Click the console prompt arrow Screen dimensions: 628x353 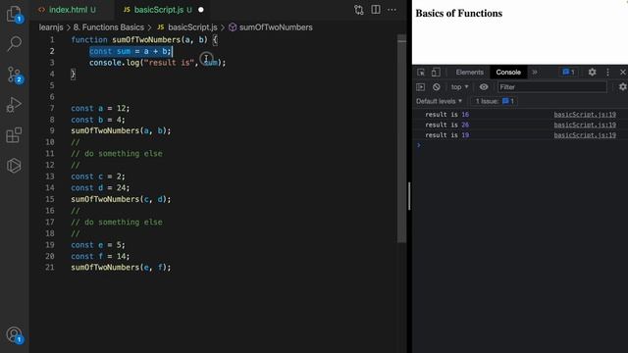[x=419, y=145]
